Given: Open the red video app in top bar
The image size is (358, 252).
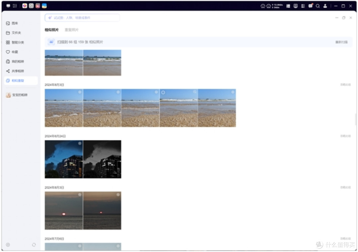Looking at the screenshot, I should coord(38,6).
